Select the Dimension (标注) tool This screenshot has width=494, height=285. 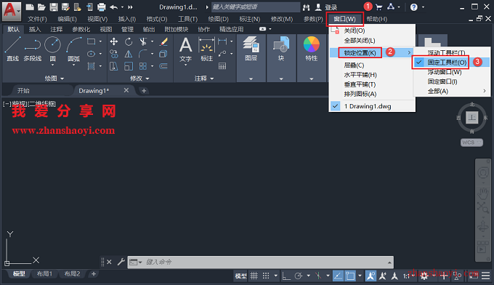[206, 49]
